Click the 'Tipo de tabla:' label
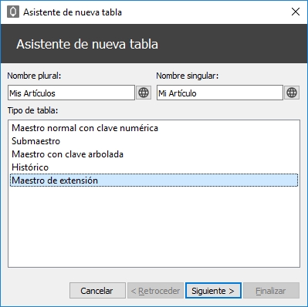The width and height of the screenshot is (308, 307). pyautogui.click(x=32, y=110)
